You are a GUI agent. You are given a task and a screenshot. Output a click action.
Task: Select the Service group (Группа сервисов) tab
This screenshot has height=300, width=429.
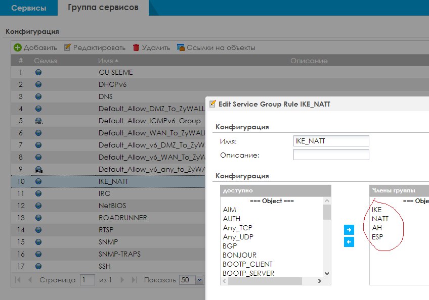[103, 8]
